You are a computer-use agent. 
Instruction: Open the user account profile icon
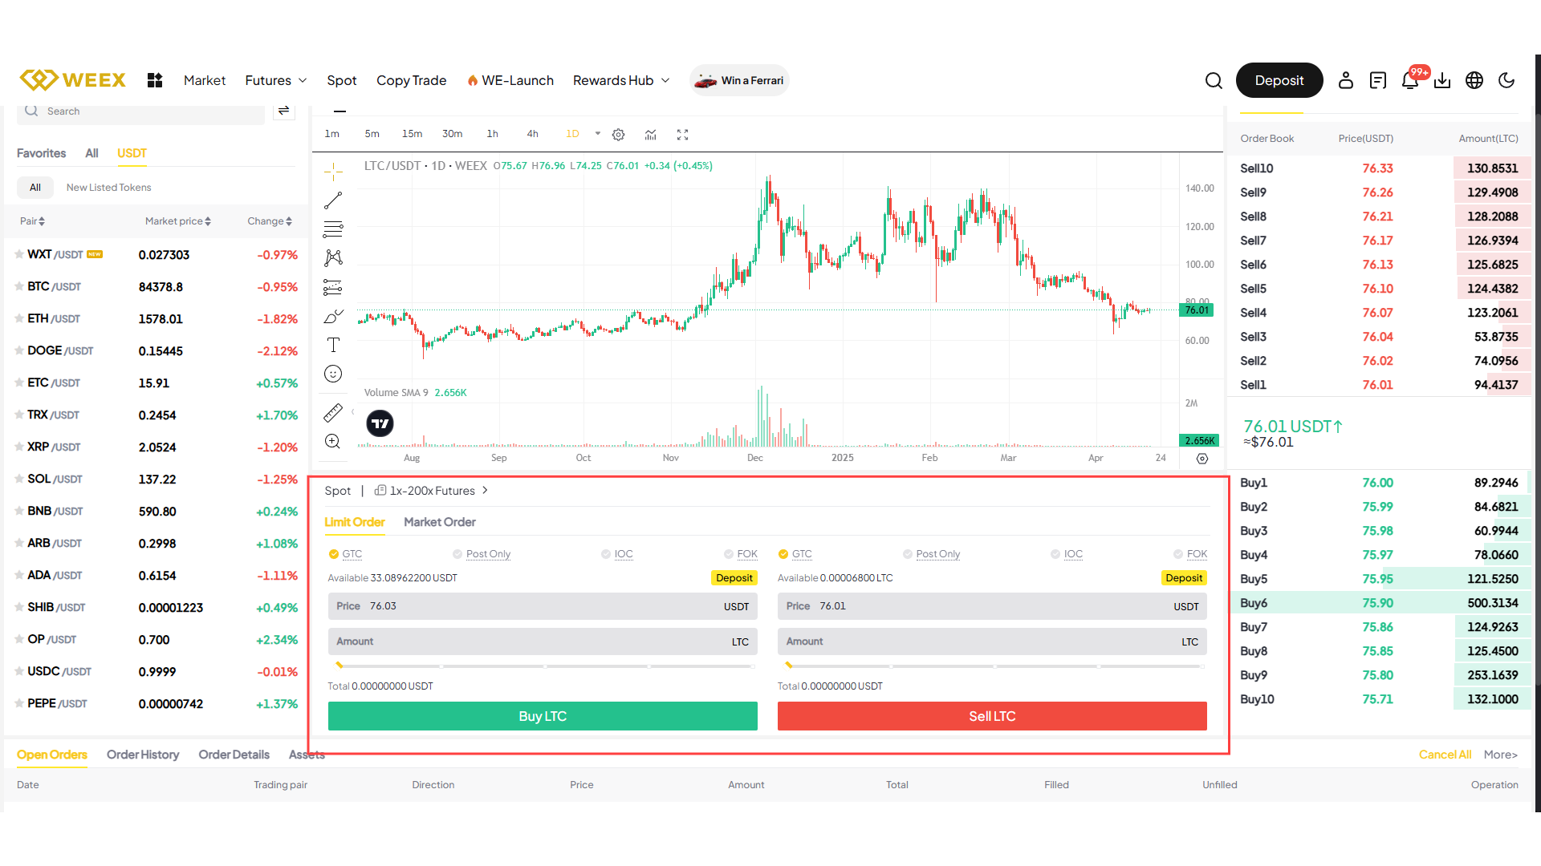1346,80
